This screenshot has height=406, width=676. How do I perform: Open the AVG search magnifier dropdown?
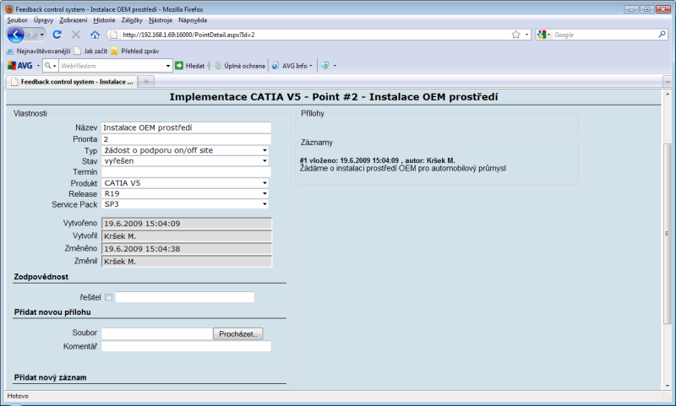click(x=51, y=66)
